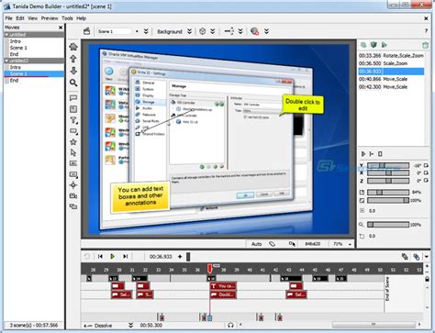Click the 'Doubl...' balloon clip on timeline
The width and height of the screenshot is (435, 333).
pyautogui.click(x=223, y=294)
